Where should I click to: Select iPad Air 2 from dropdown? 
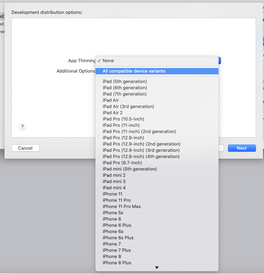(112, 113)
